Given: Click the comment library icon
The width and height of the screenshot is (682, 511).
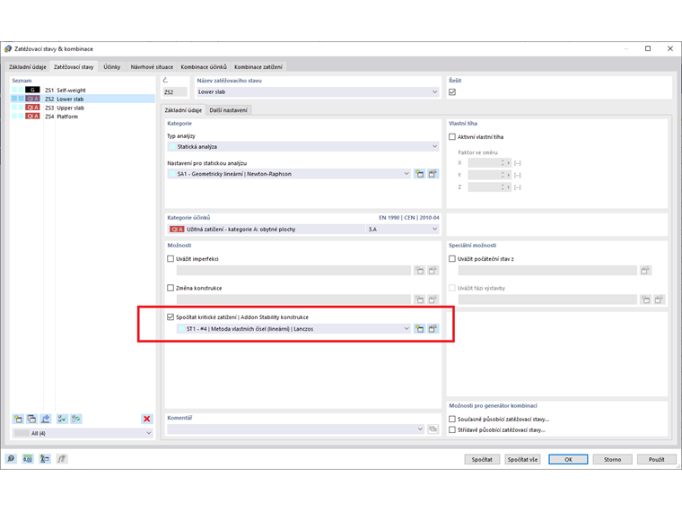Looking at the screenshot, I should 433,429.
